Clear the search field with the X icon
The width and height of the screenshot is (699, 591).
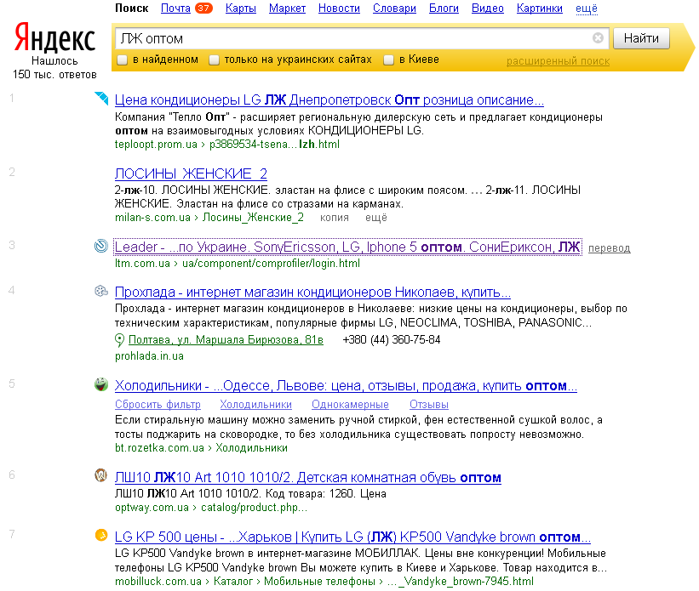(x=598, y=38)
